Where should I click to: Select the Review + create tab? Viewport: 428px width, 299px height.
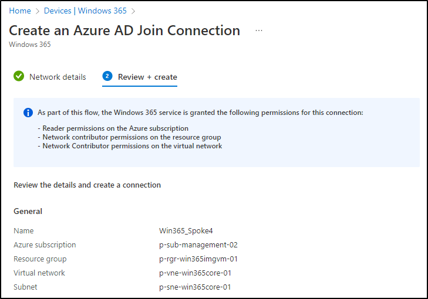coord(147,77)
